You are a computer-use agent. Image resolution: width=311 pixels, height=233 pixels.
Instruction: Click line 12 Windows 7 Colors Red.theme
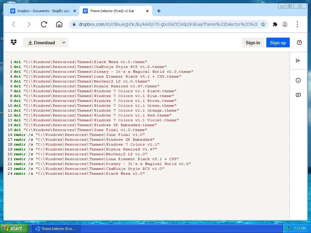point(93,115)
